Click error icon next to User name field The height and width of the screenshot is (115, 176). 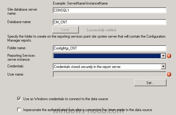[x=169, y=74]
